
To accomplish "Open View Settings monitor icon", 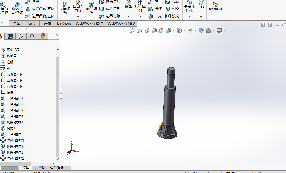I will coord(219,31).
